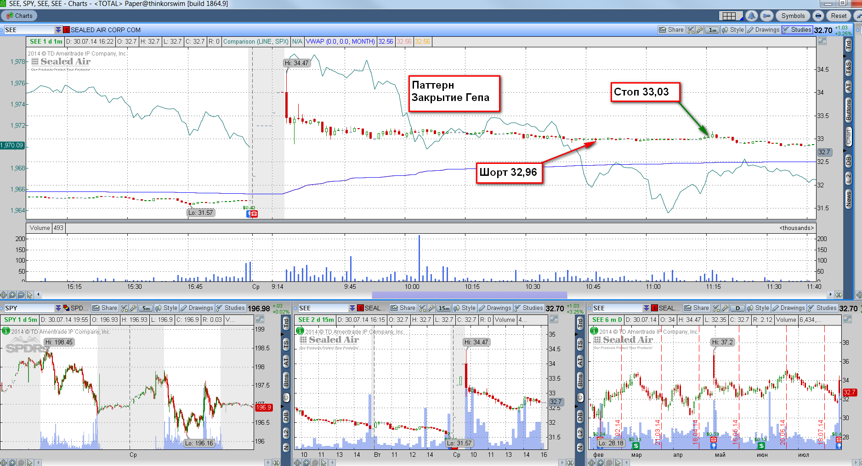Viewport: 862px width, 466px height.
Task: Click the wrench settings icon in main chart toolbar
Action: (x=699, y=30)
